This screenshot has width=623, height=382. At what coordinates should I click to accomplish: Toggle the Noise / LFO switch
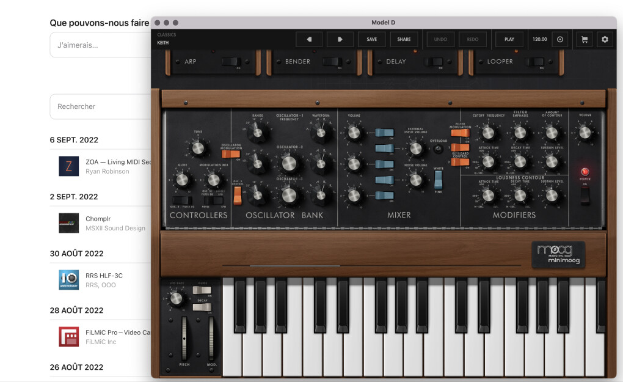(x=213, y=200)
